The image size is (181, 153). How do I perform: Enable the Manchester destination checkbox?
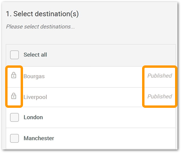point(14,138)
